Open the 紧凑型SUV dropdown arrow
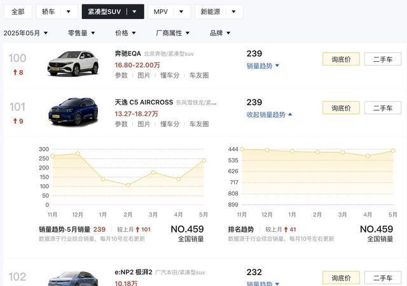This screenshot has width=407, height=286. [x=134, y=11]
